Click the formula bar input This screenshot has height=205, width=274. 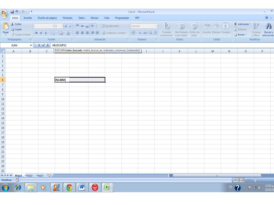tap(162, 45)
